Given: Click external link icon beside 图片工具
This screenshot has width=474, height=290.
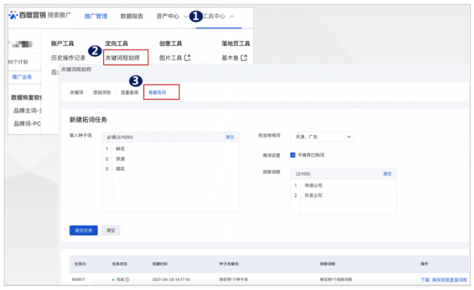Looking at the screenshot, I should tap(188, 58).
